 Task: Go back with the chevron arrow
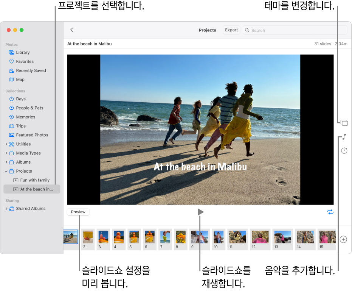click(x=72, y=30)
